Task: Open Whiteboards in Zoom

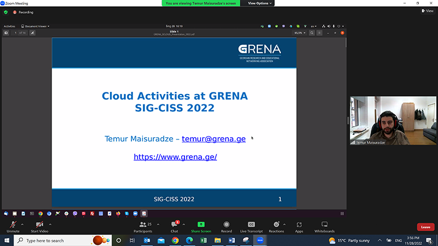Action: point(324,227)
